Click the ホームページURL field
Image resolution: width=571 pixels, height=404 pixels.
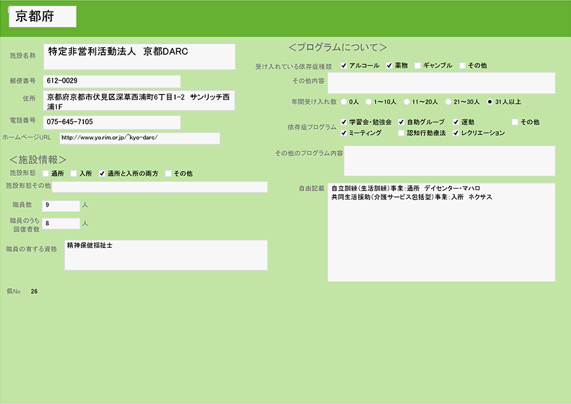[x=139, y=138]
